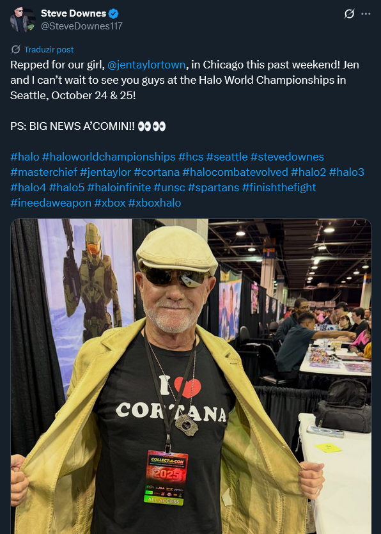
Task: Open the attached convention photo
Action: point(191,376)
